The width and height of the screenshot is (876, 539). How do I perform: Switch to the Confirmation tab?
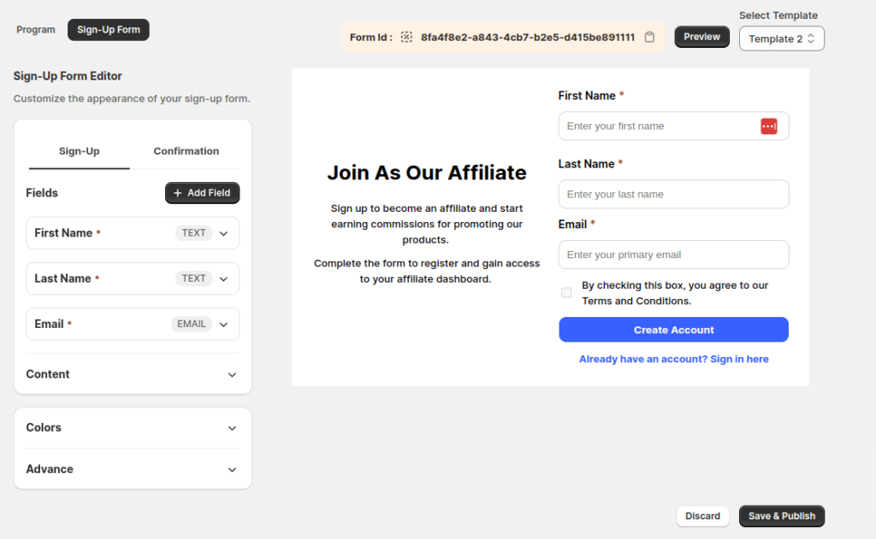coord(186,151)
